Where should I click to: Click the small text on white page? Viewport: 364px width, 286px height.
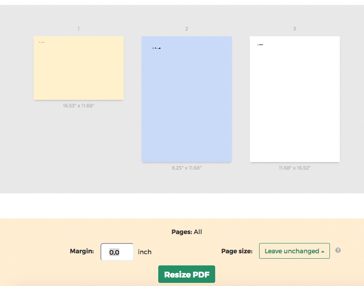coord(260,45)
